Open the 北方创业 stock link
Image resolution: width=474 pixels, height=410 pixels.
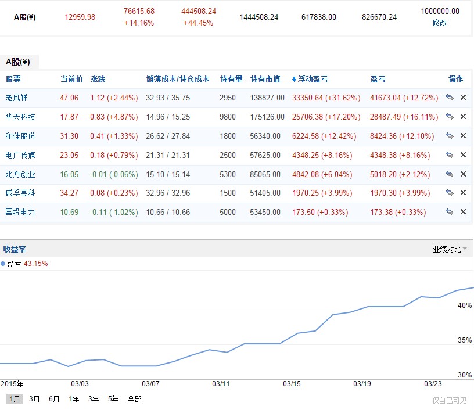(20, 174)
